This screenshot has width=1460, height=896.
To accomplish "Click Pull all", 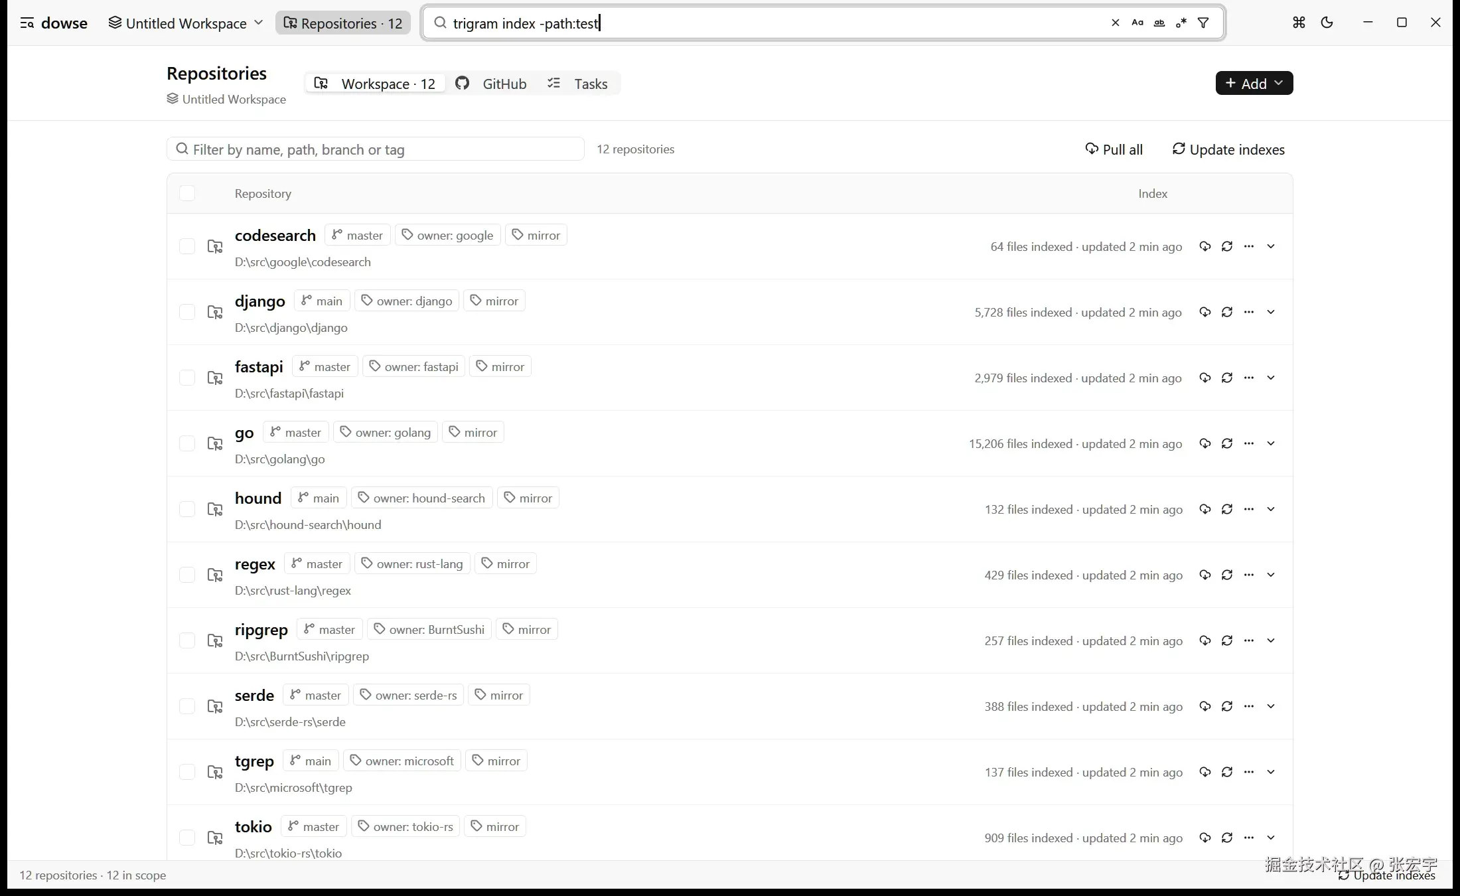I will 1114,149.
